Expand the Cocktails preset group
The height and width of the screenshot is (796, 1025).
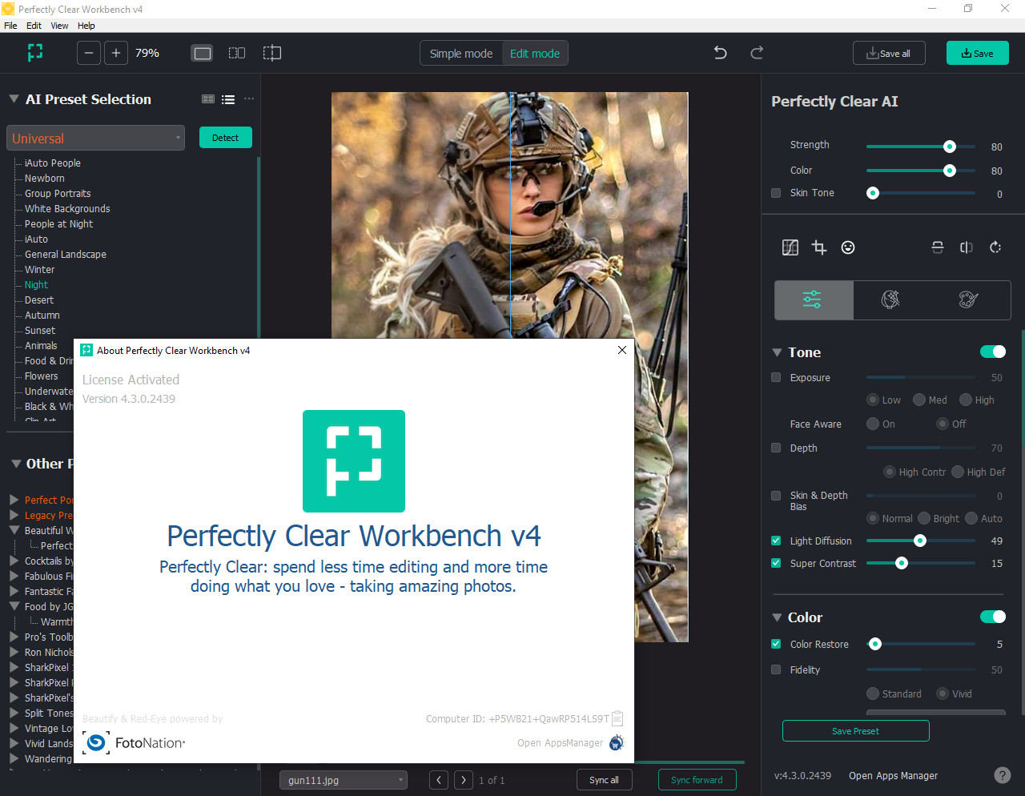[x=14, y=561]
